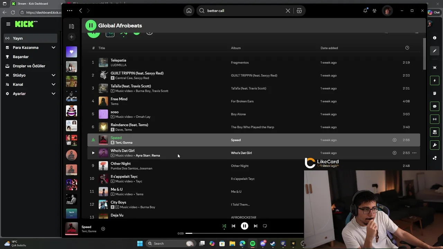Create new playlist with plus icon
The width and height of the screenshot is (443, 249).
71,37
